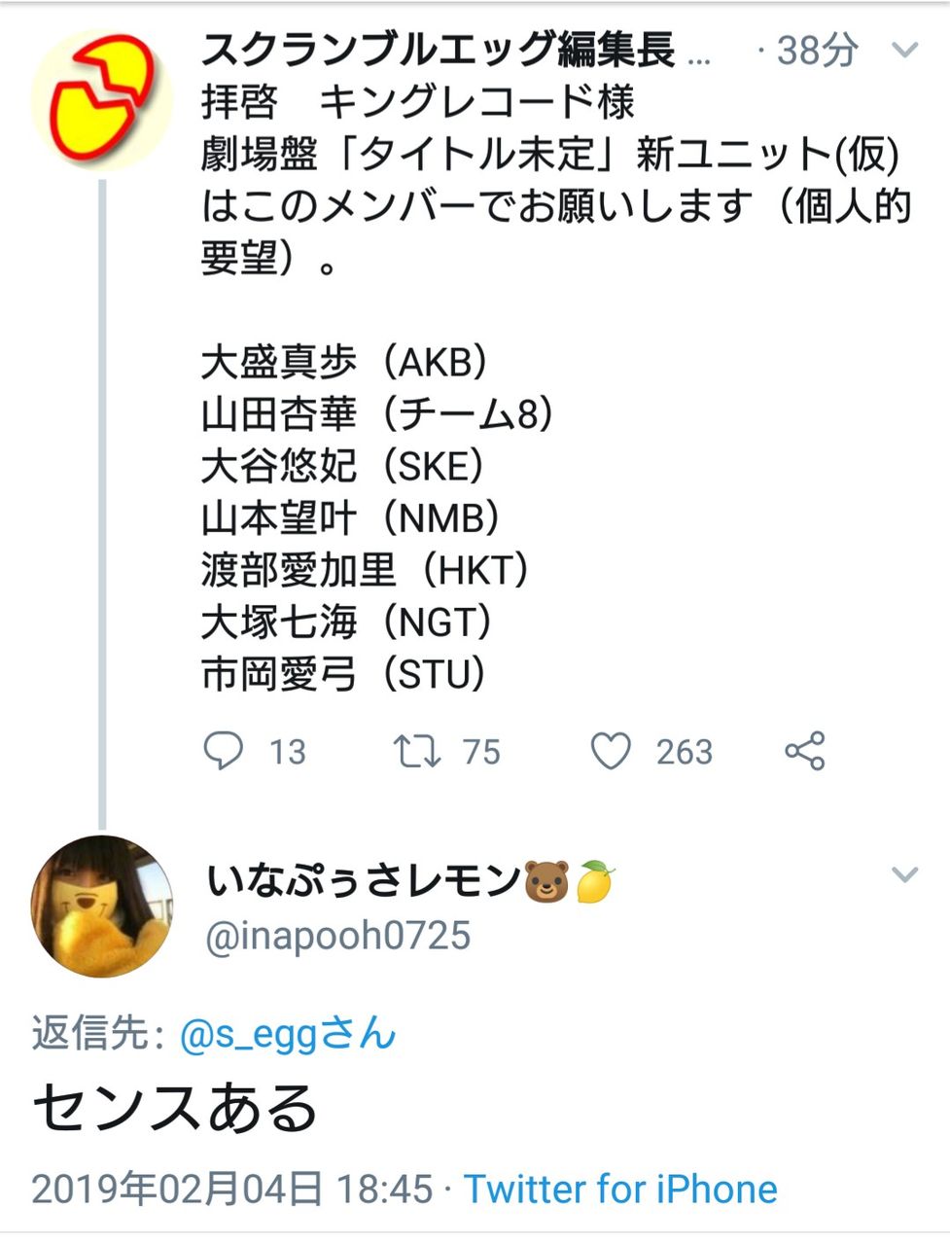
Task: Tap the retweet count 75
Action: click(x=481, y=752)
